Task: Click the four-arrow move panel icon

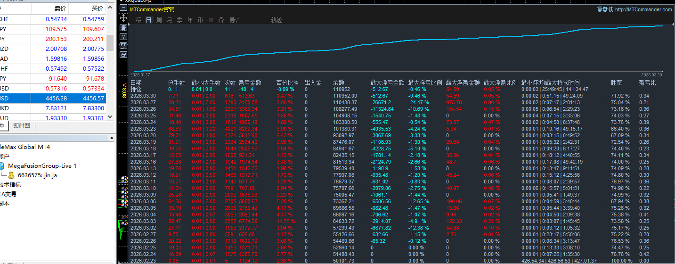Action: coord(123,18)
